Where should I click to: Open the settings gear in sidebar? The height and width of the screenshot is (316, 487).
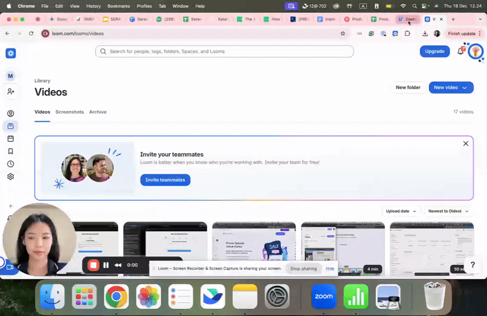pos(10,177)
